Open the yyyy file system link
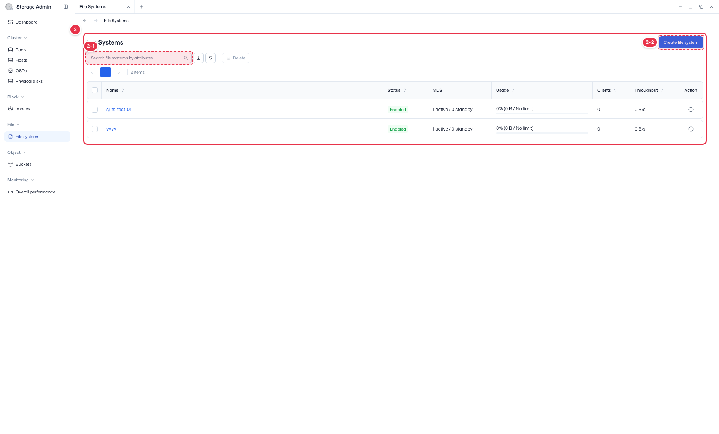This screenshot has height=434, width=719. (x=111, y=129)
